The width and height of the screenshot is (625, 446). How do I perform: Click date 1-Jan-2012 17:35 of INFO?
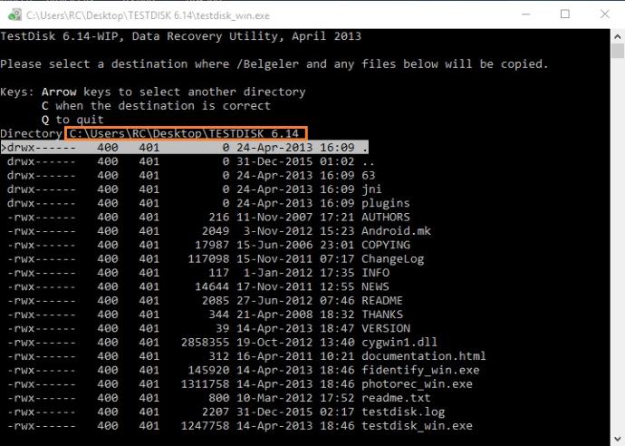click(x=299, y=273)
